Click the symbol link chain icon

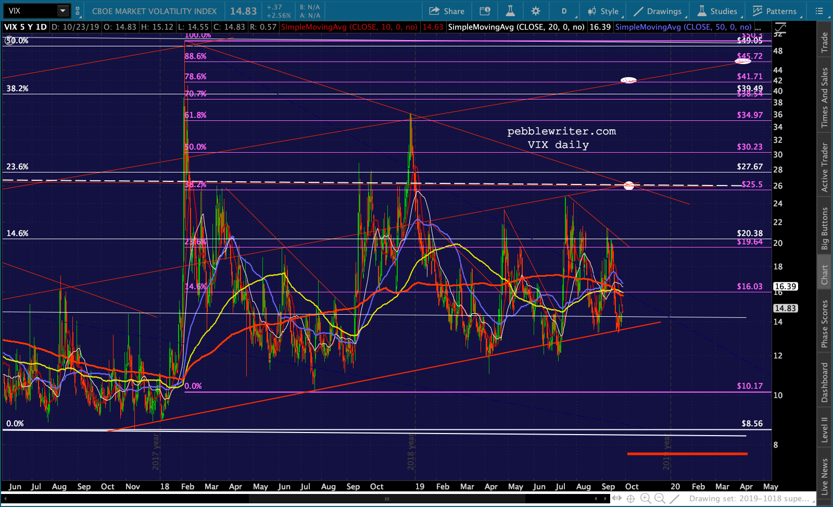click(78, 11)
